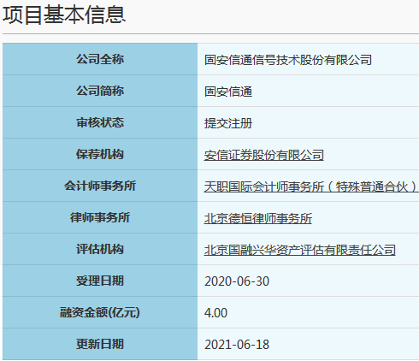This screenshot has height=361, width=419.
Task: Click the 评估机构 label cell
Action: point(100,249)
